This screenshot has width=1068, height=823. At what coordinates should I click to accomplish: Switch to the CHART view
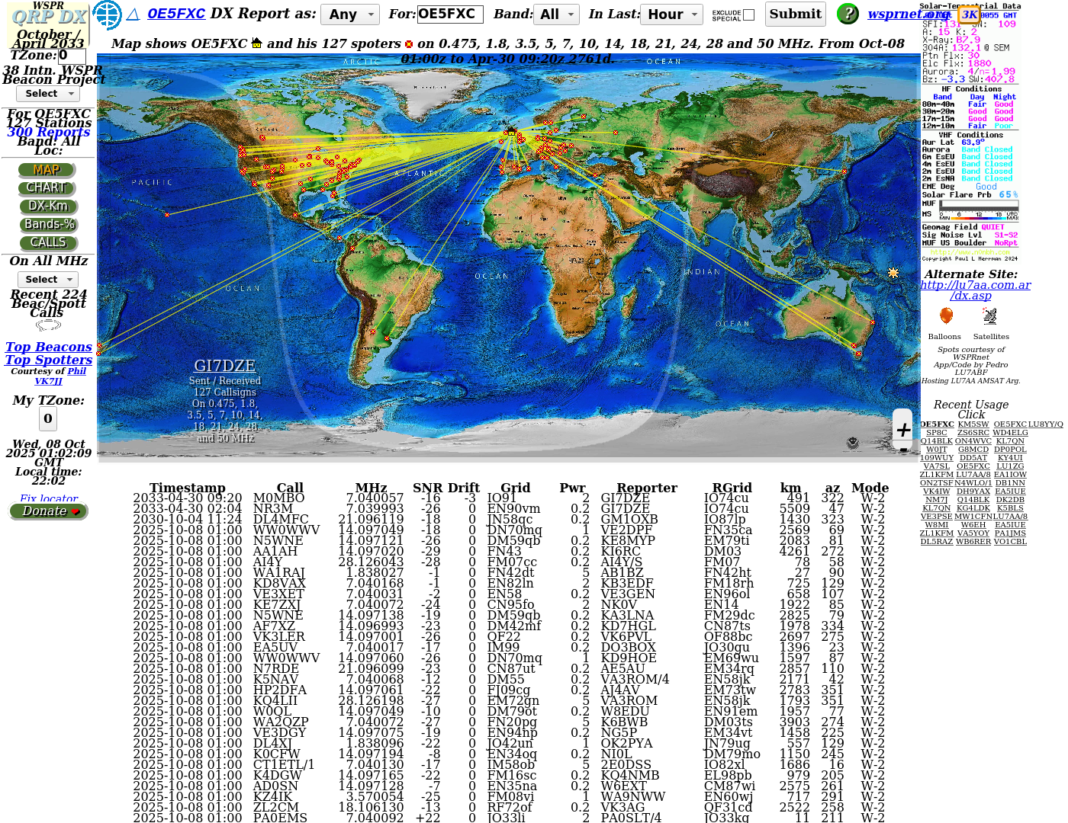point(47,187)
